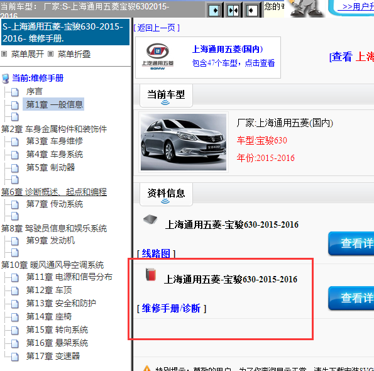Click the page icon for 第11章 电源和信号分布

[x=15, y=277]
